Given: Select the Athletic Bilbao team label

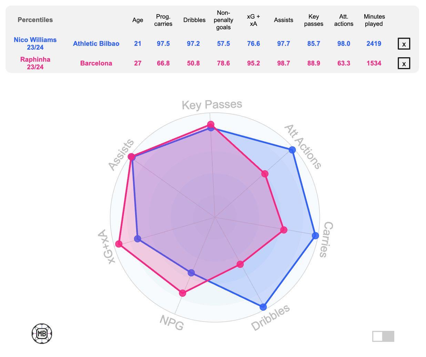Looking at the screenshot, I should point(96,43).
